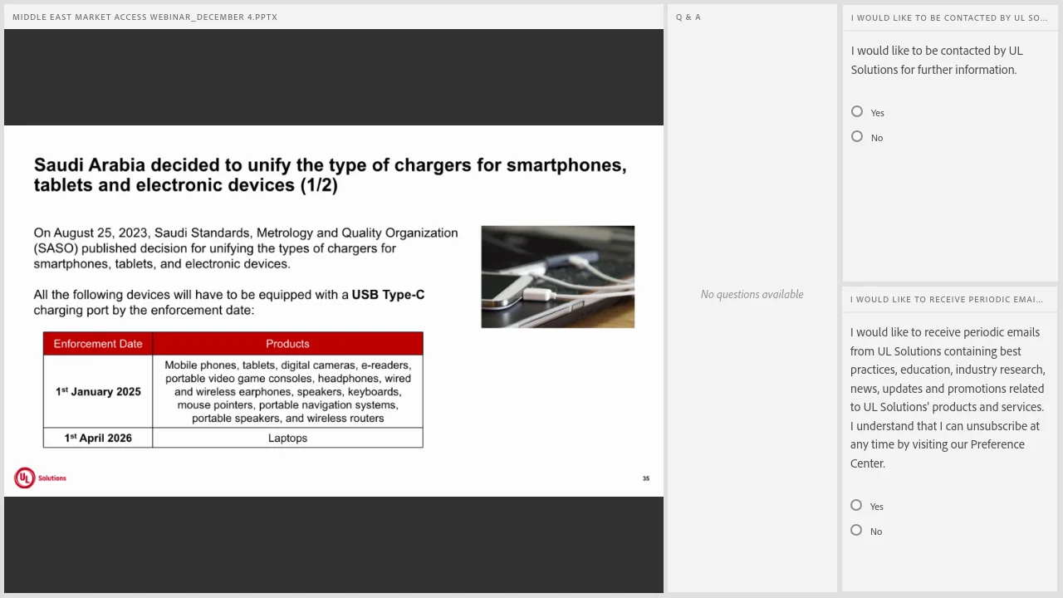Click the bold 'USB Type-C' text
The image size is (1063, 598).
coord(389,295)
